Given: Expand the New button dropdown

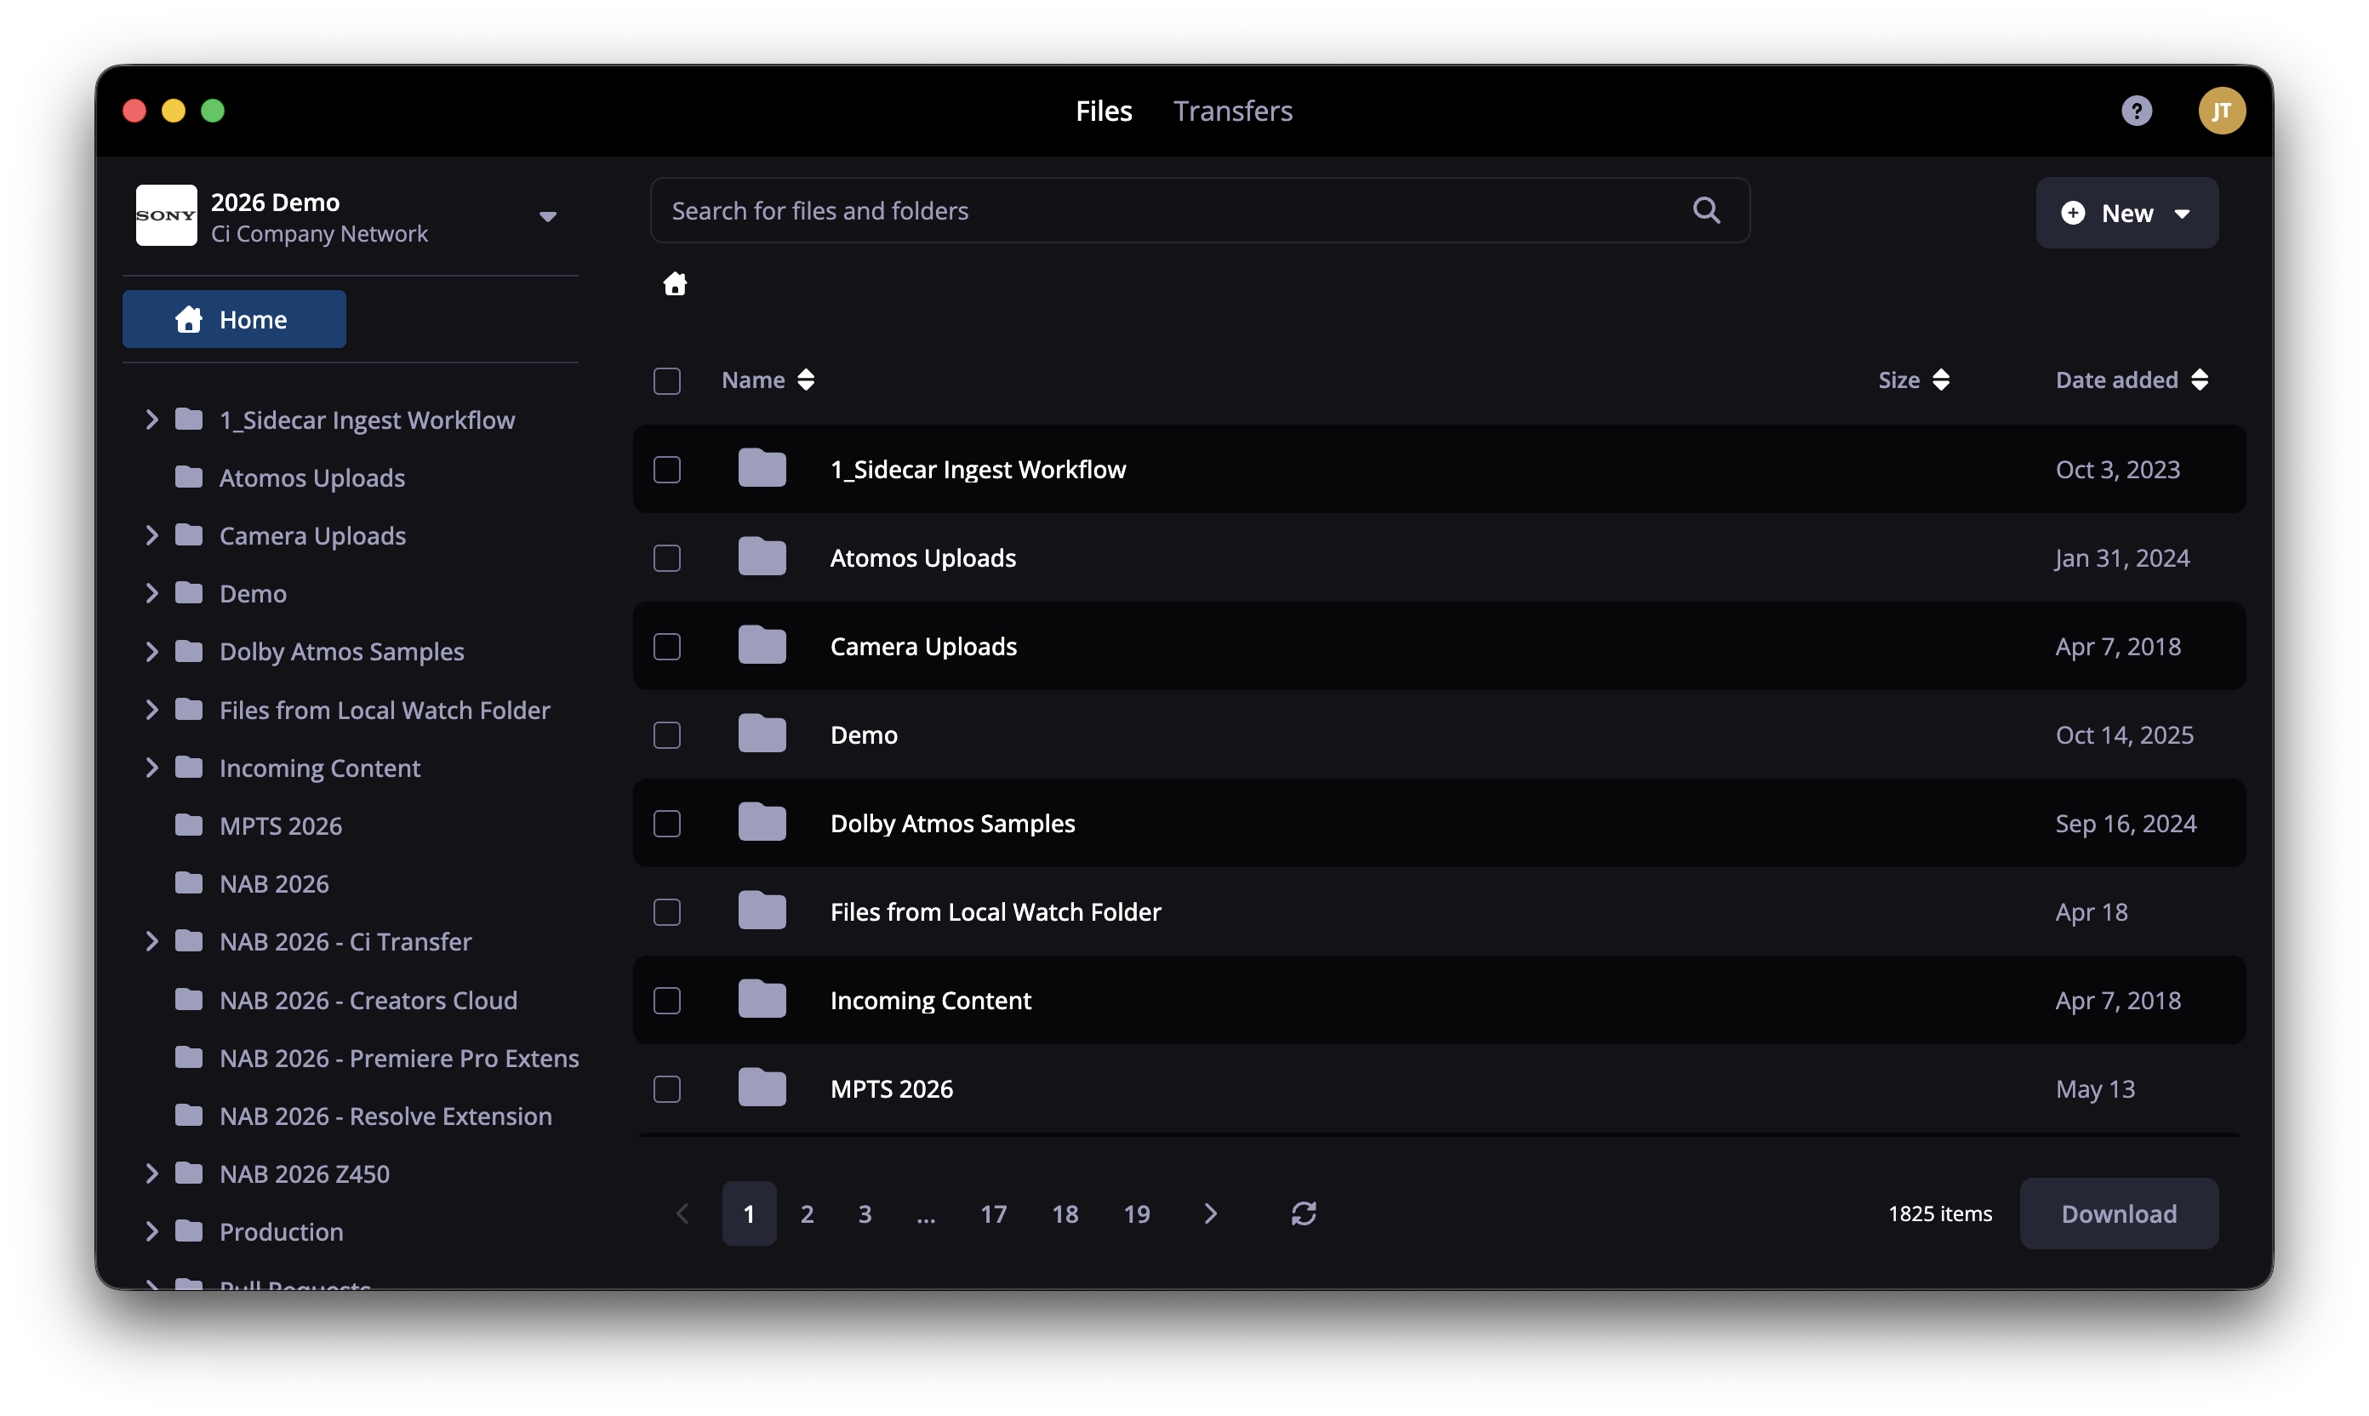Looking at the screenshot, I should pyautogui.click(x=2181, y=214).
